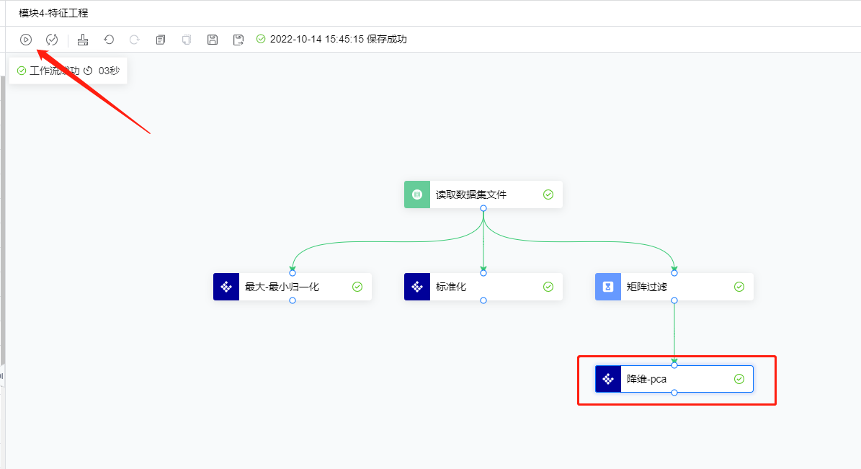Screen dimensions: 861x469
Task: Click output port of 读取数据集文件 node
Action: tap(483, 208)
